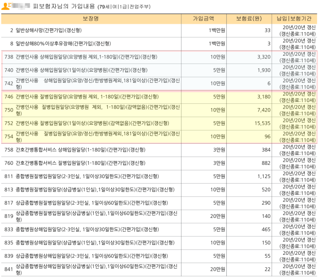Click premium value '3,180'
This screenshot has width=319, height=278.
(264, 97)
